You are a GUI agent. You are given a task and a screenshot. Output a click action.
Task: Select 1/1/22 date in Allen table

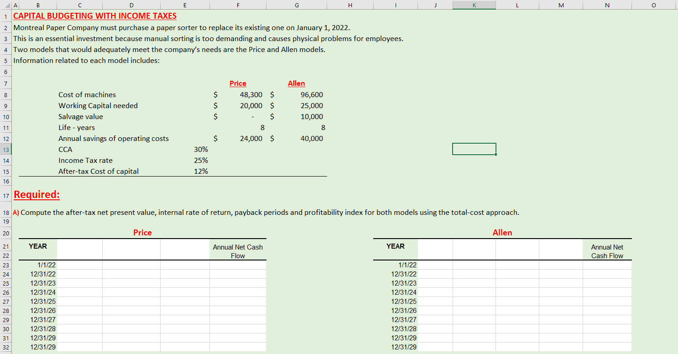(x=407, y=265)
